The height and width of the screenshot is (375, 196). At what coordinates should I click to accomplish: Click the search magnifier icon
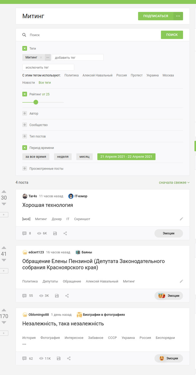point(24,35)
